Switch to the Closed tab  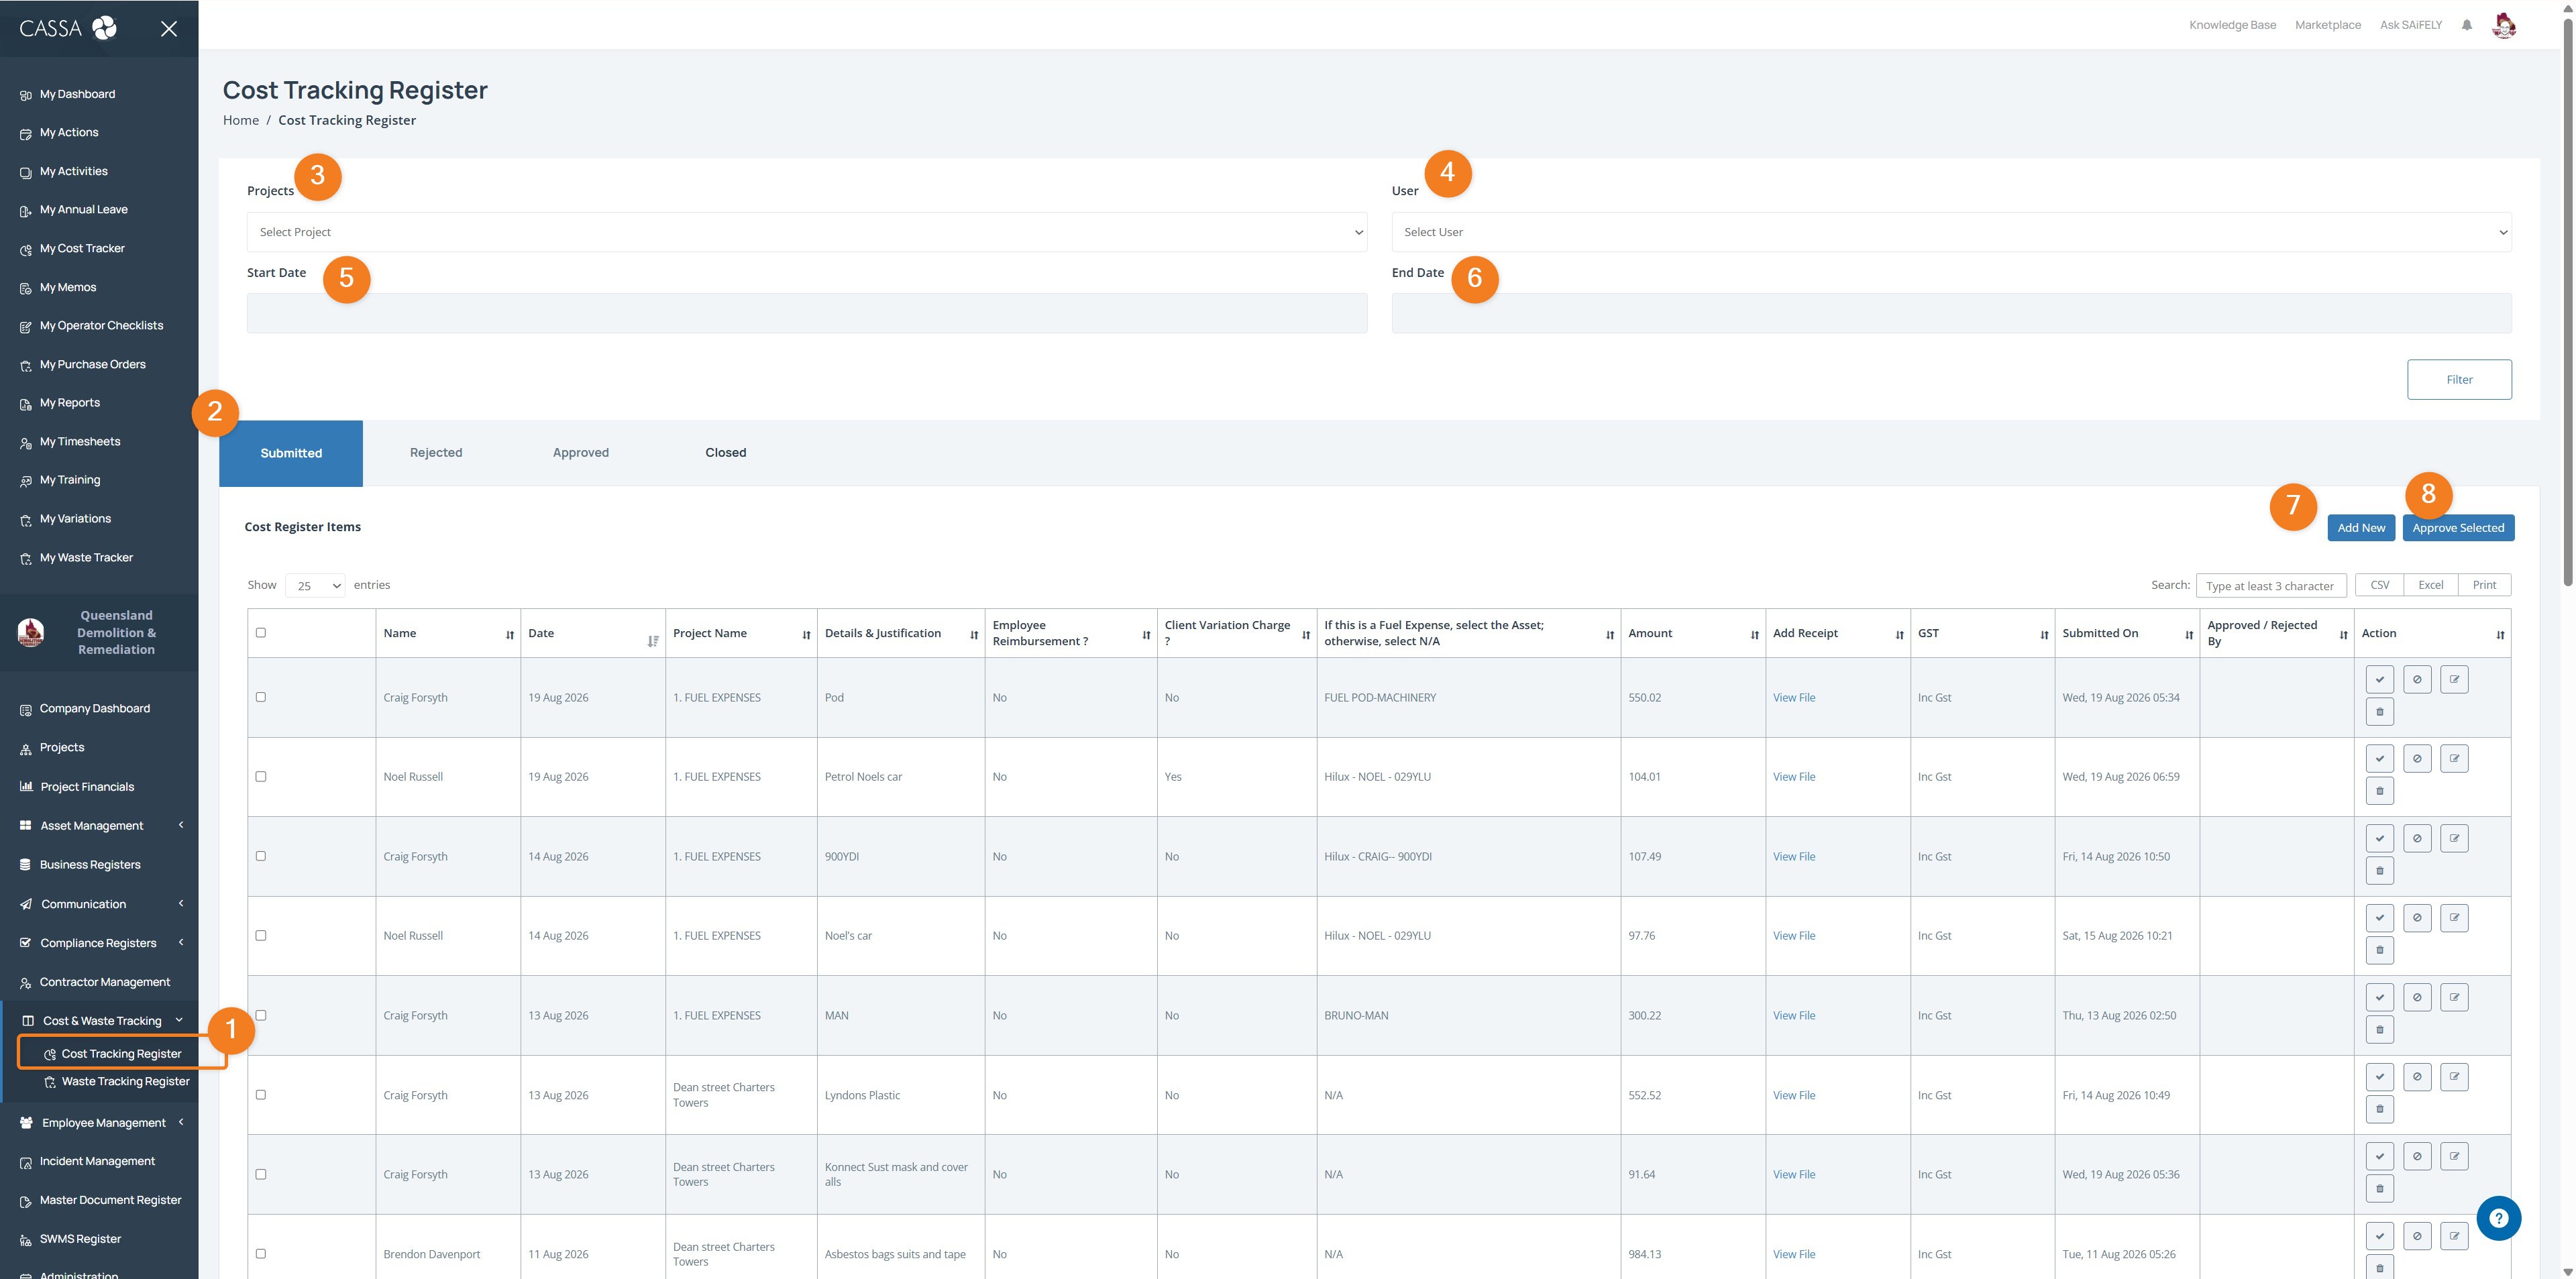tap(726, 453)
